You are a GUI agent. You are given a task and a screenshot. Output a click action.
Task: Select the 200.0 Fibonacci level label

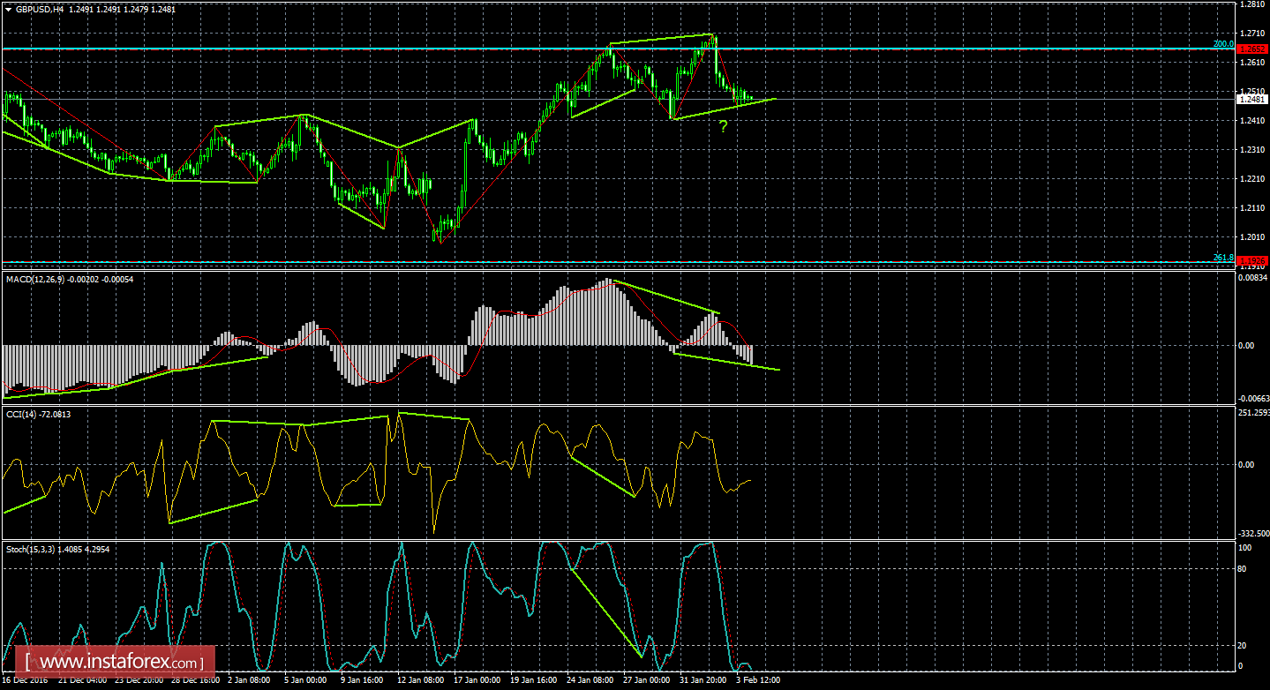(1222, 41)
